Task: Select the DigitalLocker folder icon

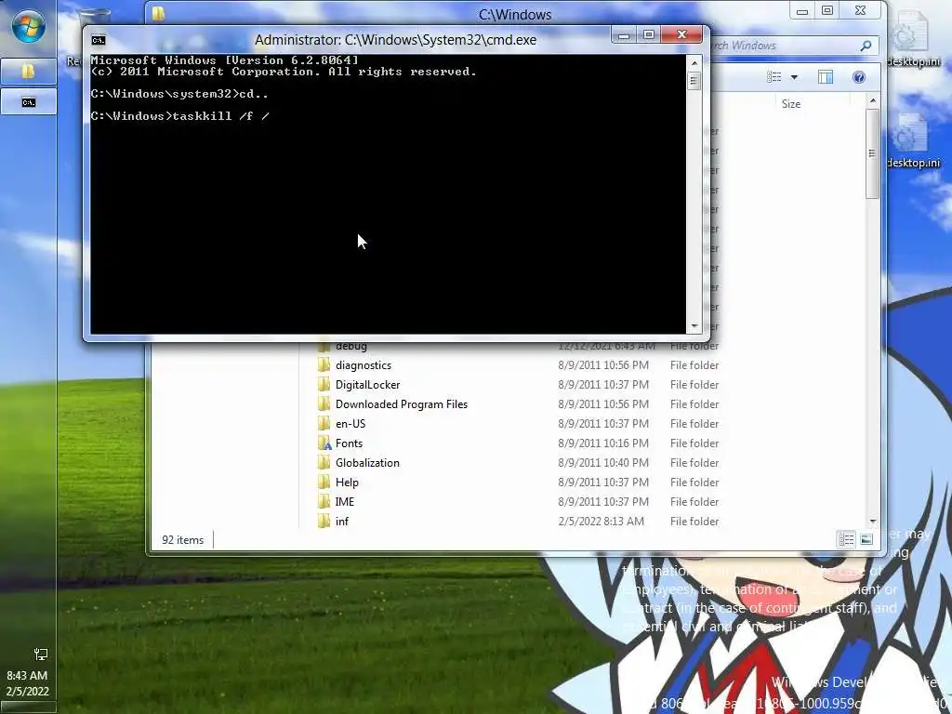Action: pos(324,385)
